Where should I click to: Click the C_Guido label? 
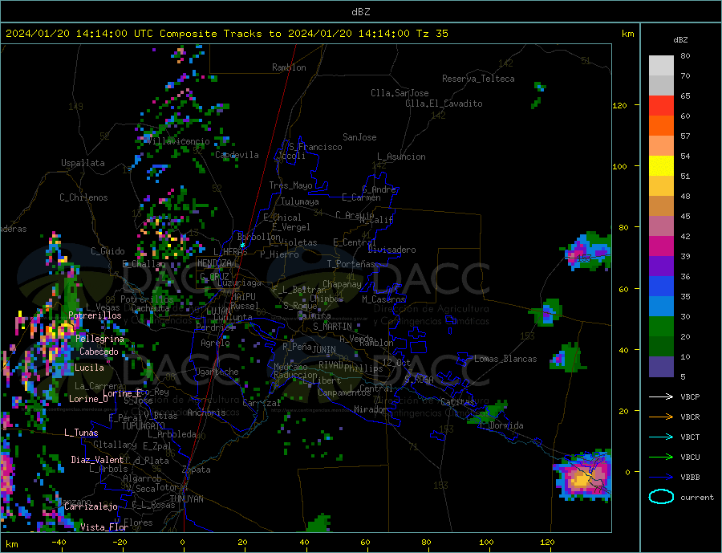(x=107, y=251)
